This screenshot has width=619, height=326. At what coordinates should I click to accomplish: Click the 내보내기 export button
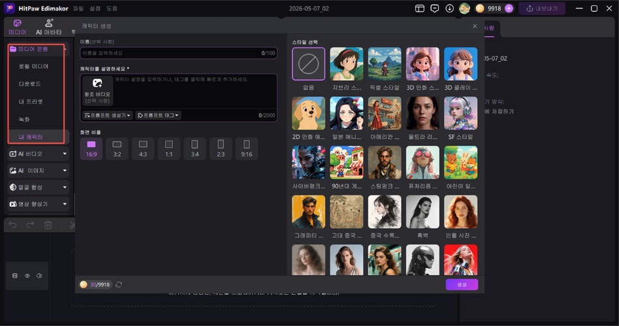[542, 8]
